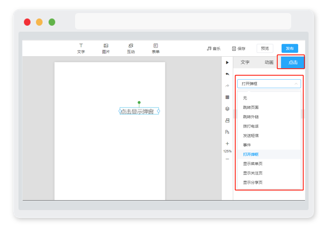Click the 预览 preview button
329x229 pixels.
coord(265,48)
